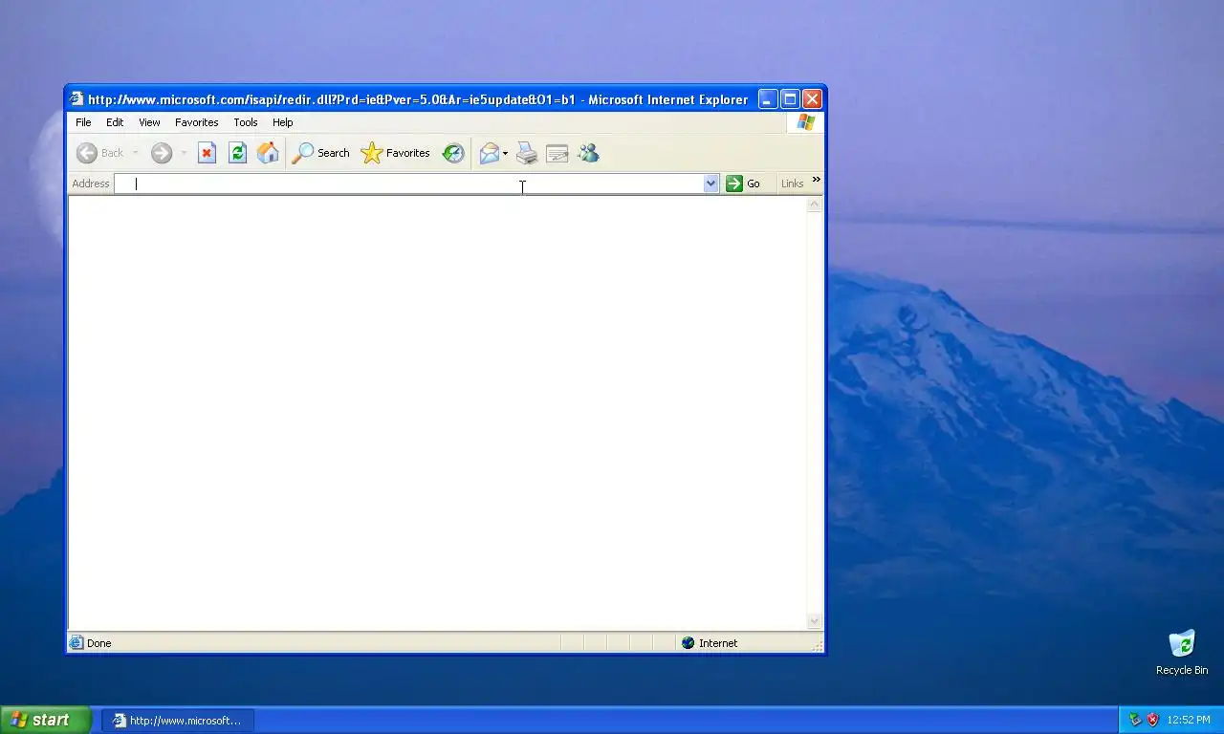Select the Internet Explorer taskbar button
The image size is (1224, 734).
click(178, 721)
